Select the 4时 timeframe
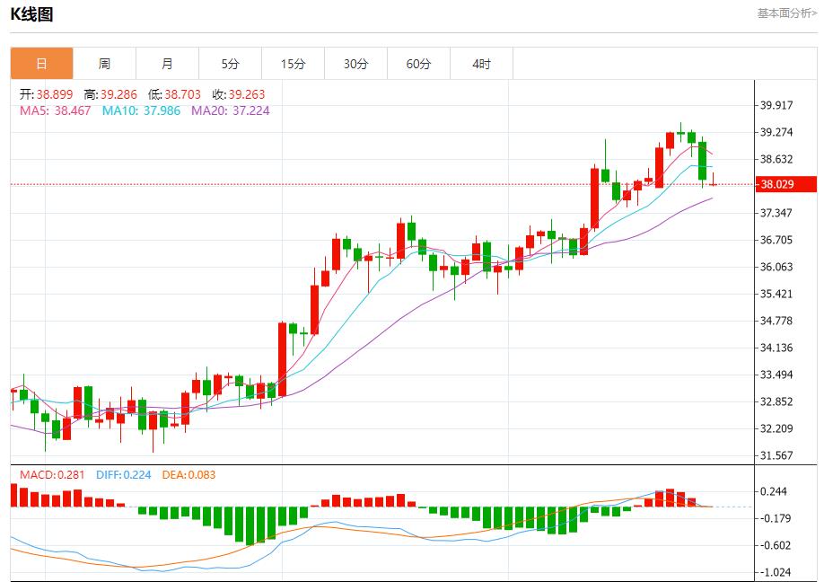The width and height of the screenshot is (824, 582). pyautogui.click(x=482, y=64)
